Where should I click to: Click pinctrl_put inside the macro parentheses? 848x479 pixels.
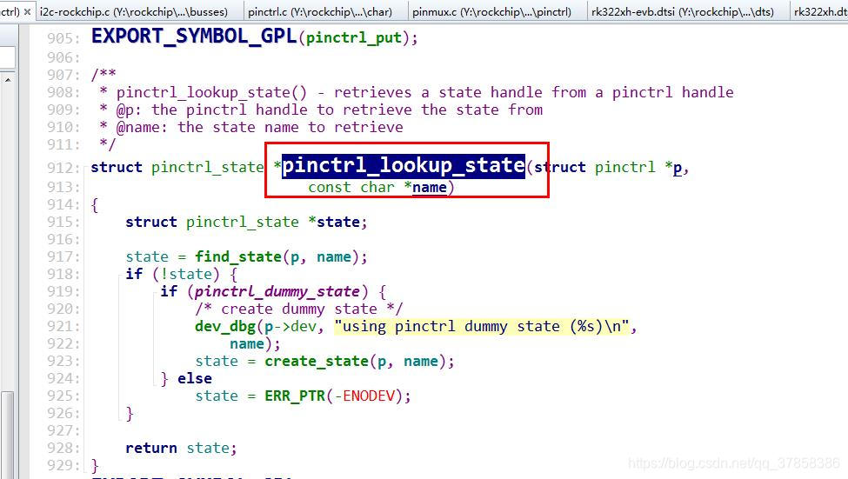[x=354, y=38]
